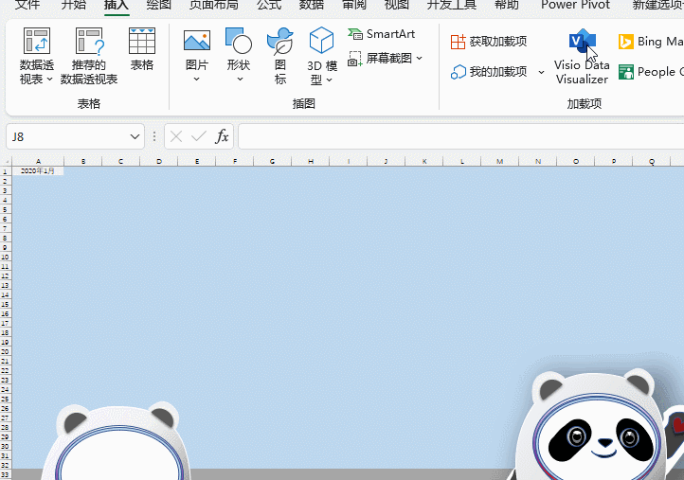Select column H header

(311, 162)
